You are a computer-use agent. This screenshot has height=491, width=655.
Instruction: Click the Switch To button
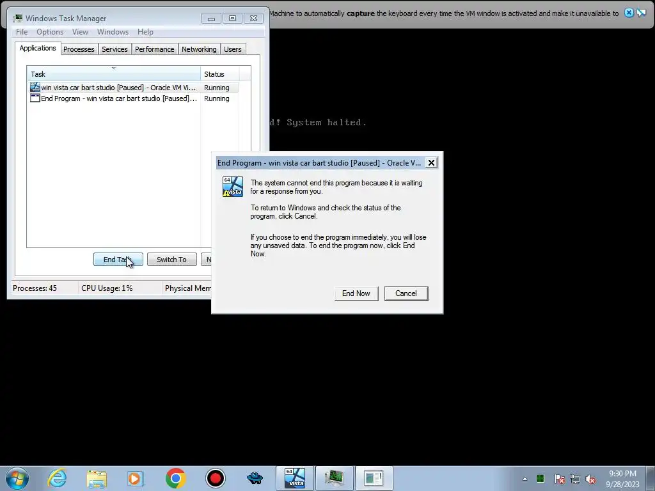tap(171, 260)
